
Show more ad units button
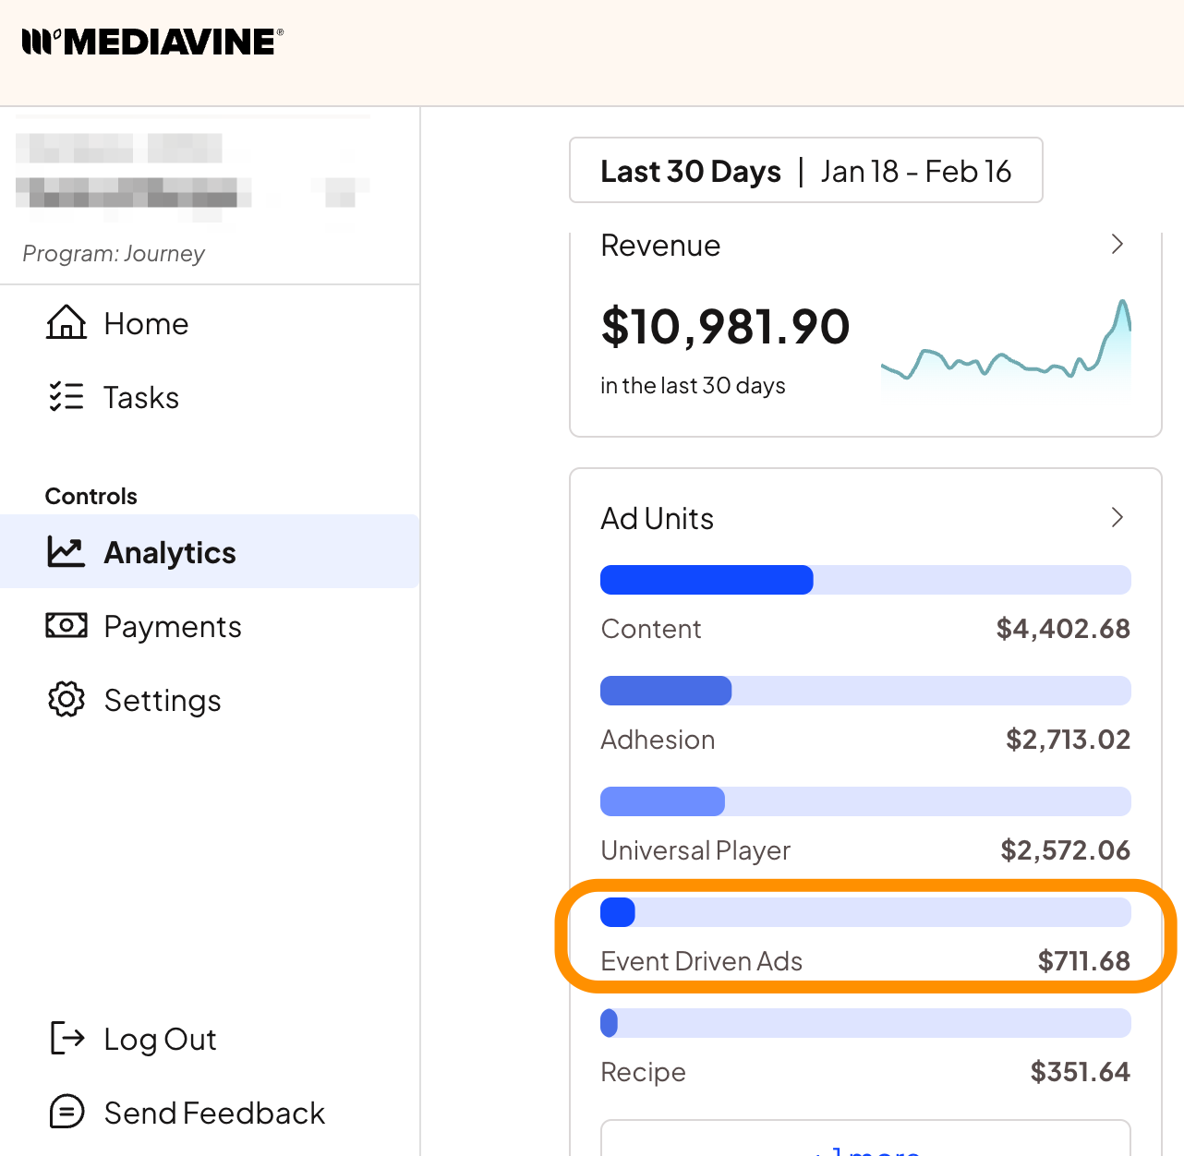(x=865, y=1143)
